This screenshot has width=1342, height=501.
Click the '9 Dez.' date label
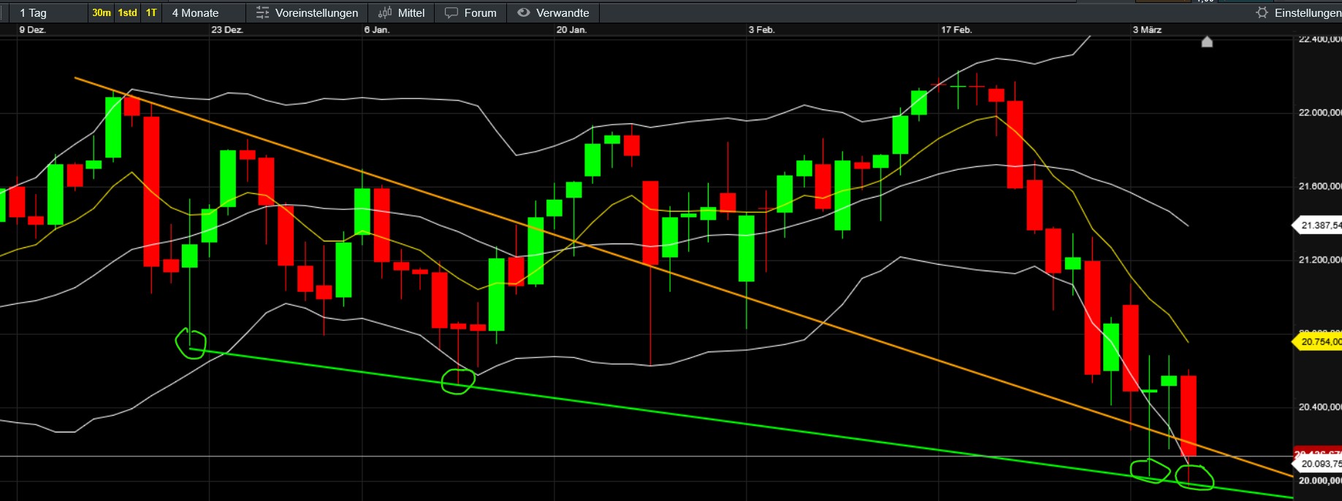pos(32,30)
